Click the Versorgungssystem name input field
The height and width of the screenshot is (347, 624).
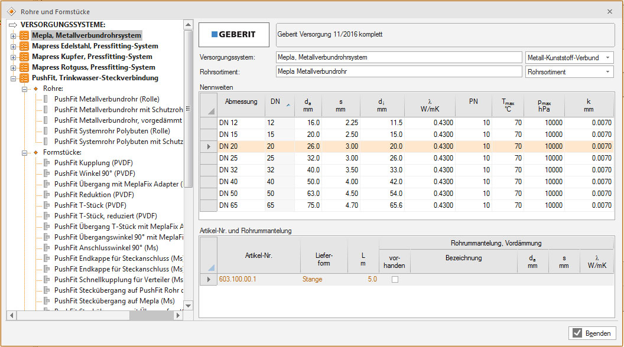pyautogui.click(x=399, y=57)
